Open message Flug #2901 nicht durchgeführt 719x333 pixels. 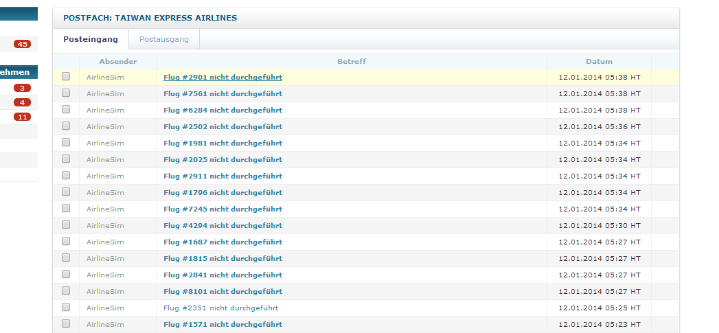point(223,78)
